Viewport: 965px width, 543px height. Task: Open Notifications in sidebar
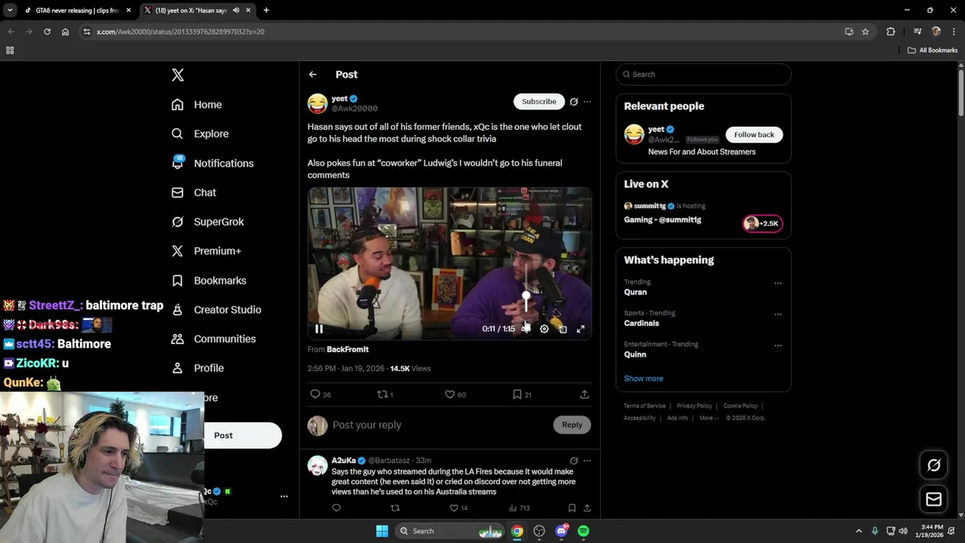213,163
